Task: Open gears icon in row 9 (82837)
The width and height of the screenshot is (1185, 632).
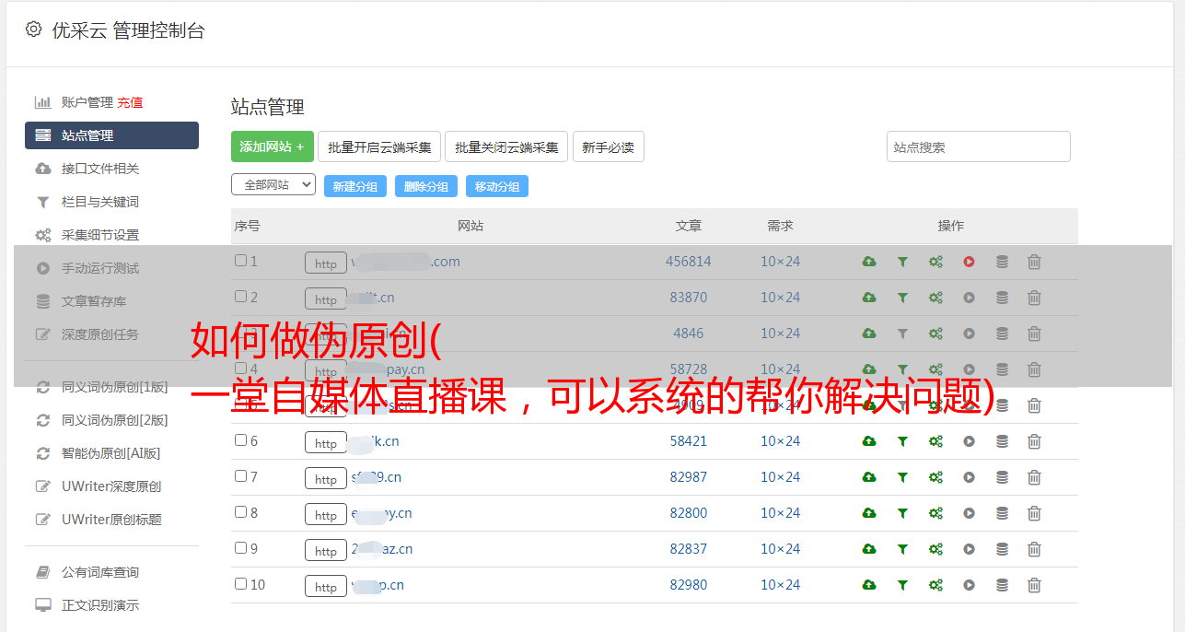Action: [x=935, y=549]
